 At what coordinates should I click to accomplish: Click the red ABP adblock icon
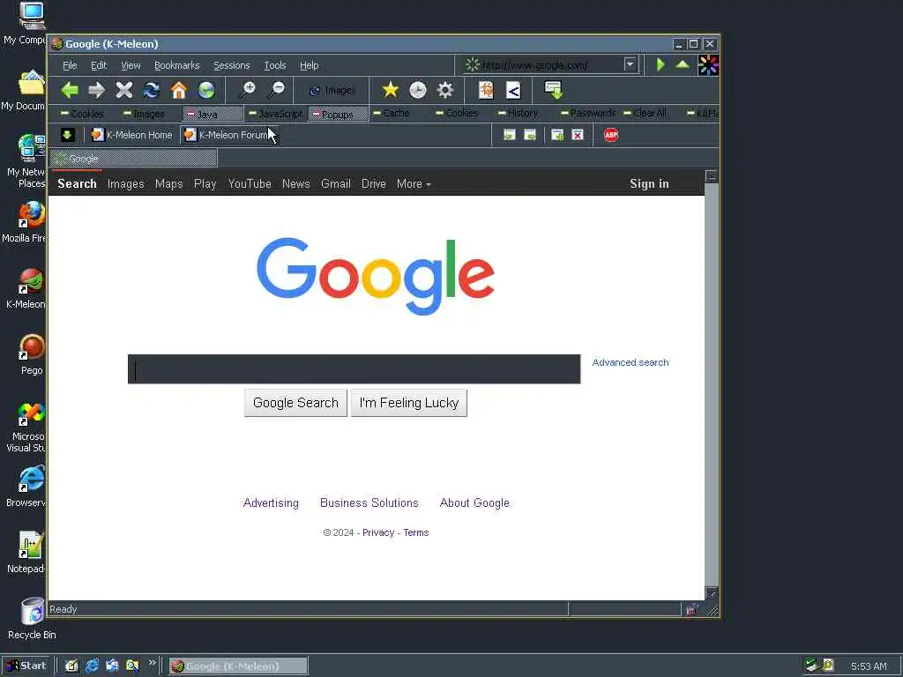click(x=611, y=135)
